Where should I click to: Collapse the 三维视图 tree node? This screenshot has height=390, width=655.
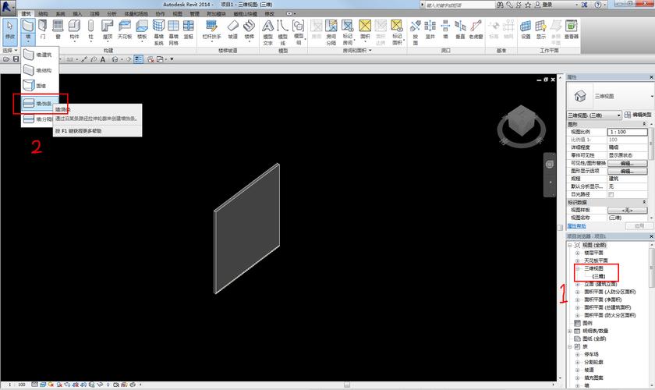tap(577, 268)
